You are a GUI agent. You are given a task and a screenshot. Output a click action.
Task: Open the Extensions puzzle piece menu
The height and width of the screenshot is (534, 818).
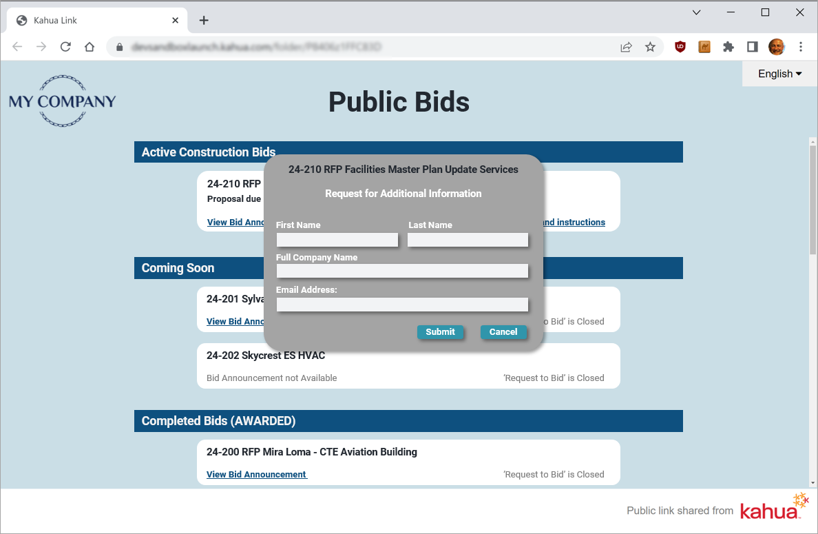[728, 47]
